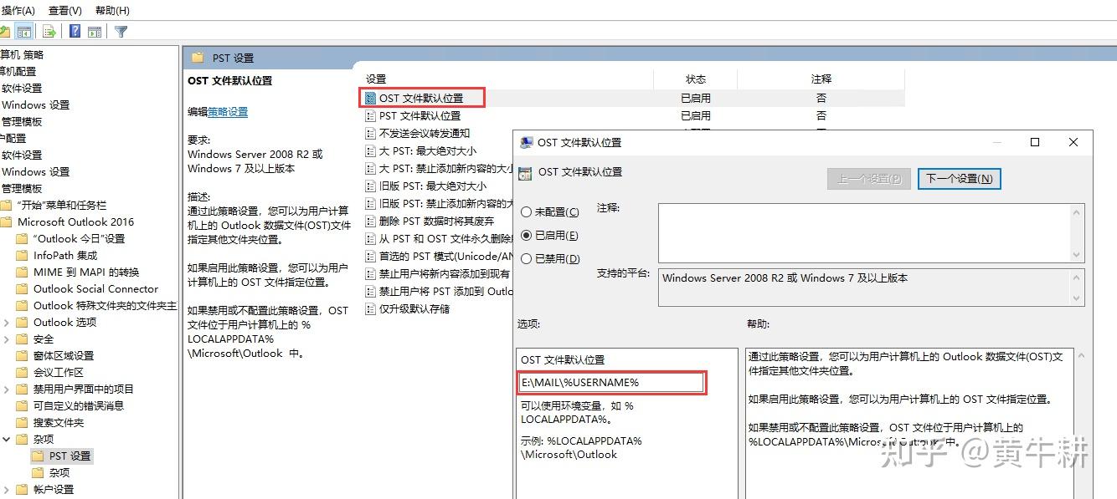Screen dimensions: 1117x499
Task: Expand the 禁用用户界面中的项目 tree node
Action: click(x=8, y=390)
